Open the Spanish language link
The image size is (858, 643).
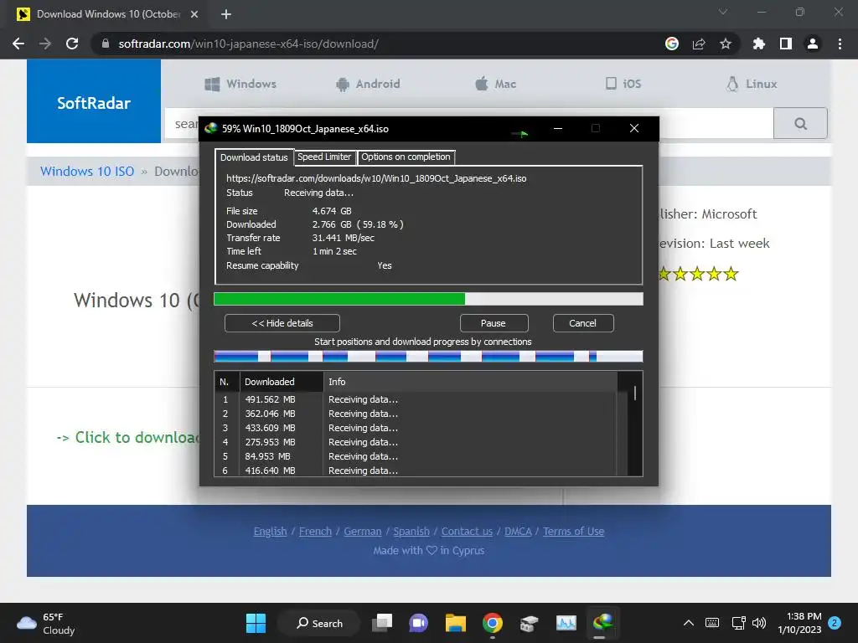(x=411, y=532)
